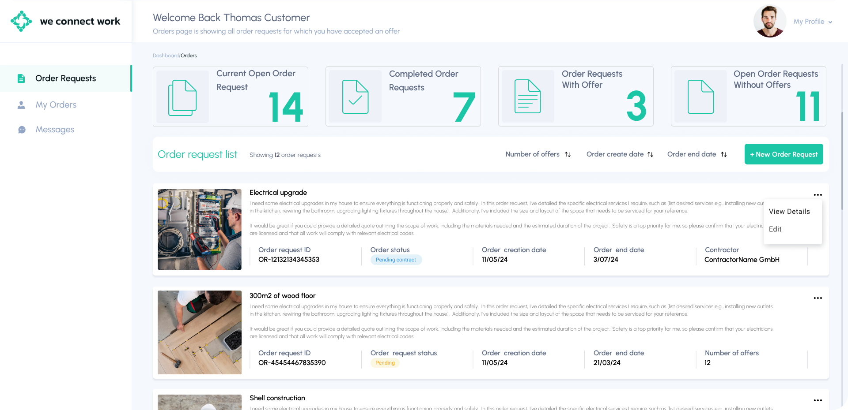Image resolution: width=848 pixels, height=410 pixels.
Task: Click the Order Requests sidebar document icon
Action: tap(21, 78)
